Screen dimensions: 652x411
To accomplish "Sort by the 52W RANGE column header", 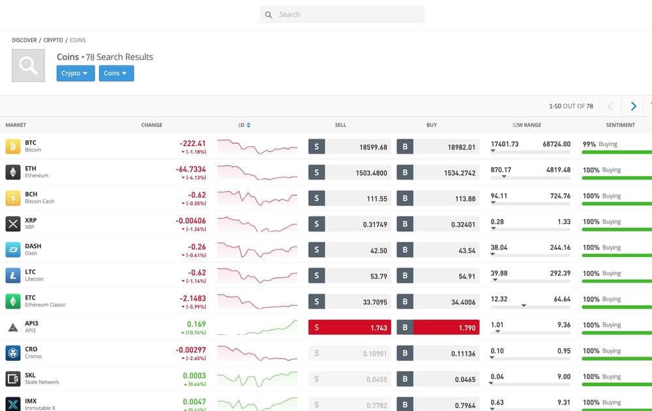I will tap(527, 125).
